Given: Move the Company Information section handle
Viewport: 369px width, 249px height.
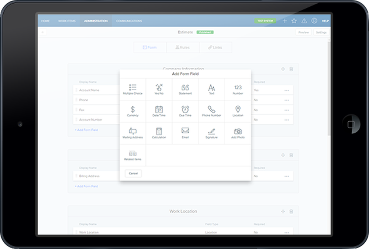Looking at the screenshot, I should point(283,69).
